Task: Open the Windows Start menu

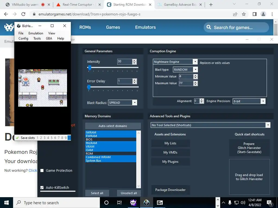Action: [7, 203]
